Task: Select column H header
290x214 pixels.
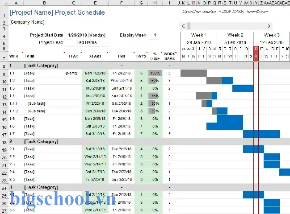Action: 155,3
